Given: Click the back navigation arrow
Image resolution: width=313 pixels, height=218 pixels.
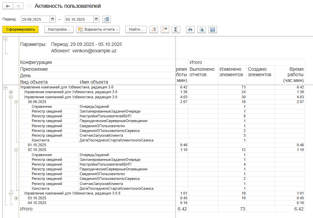Looking at the screenshot, I should 8,6.
